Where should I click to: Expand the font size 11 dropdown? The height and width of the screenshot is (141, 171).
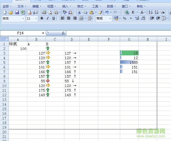click(x=36, y=19)
